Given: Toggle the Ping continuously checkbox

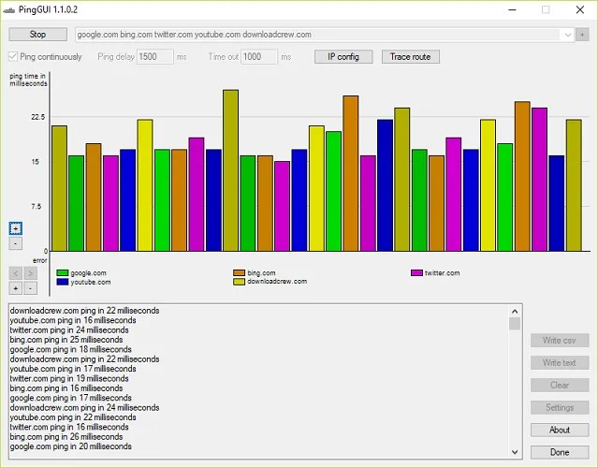Looking at the screenshot, I should [x=13, y=57].
